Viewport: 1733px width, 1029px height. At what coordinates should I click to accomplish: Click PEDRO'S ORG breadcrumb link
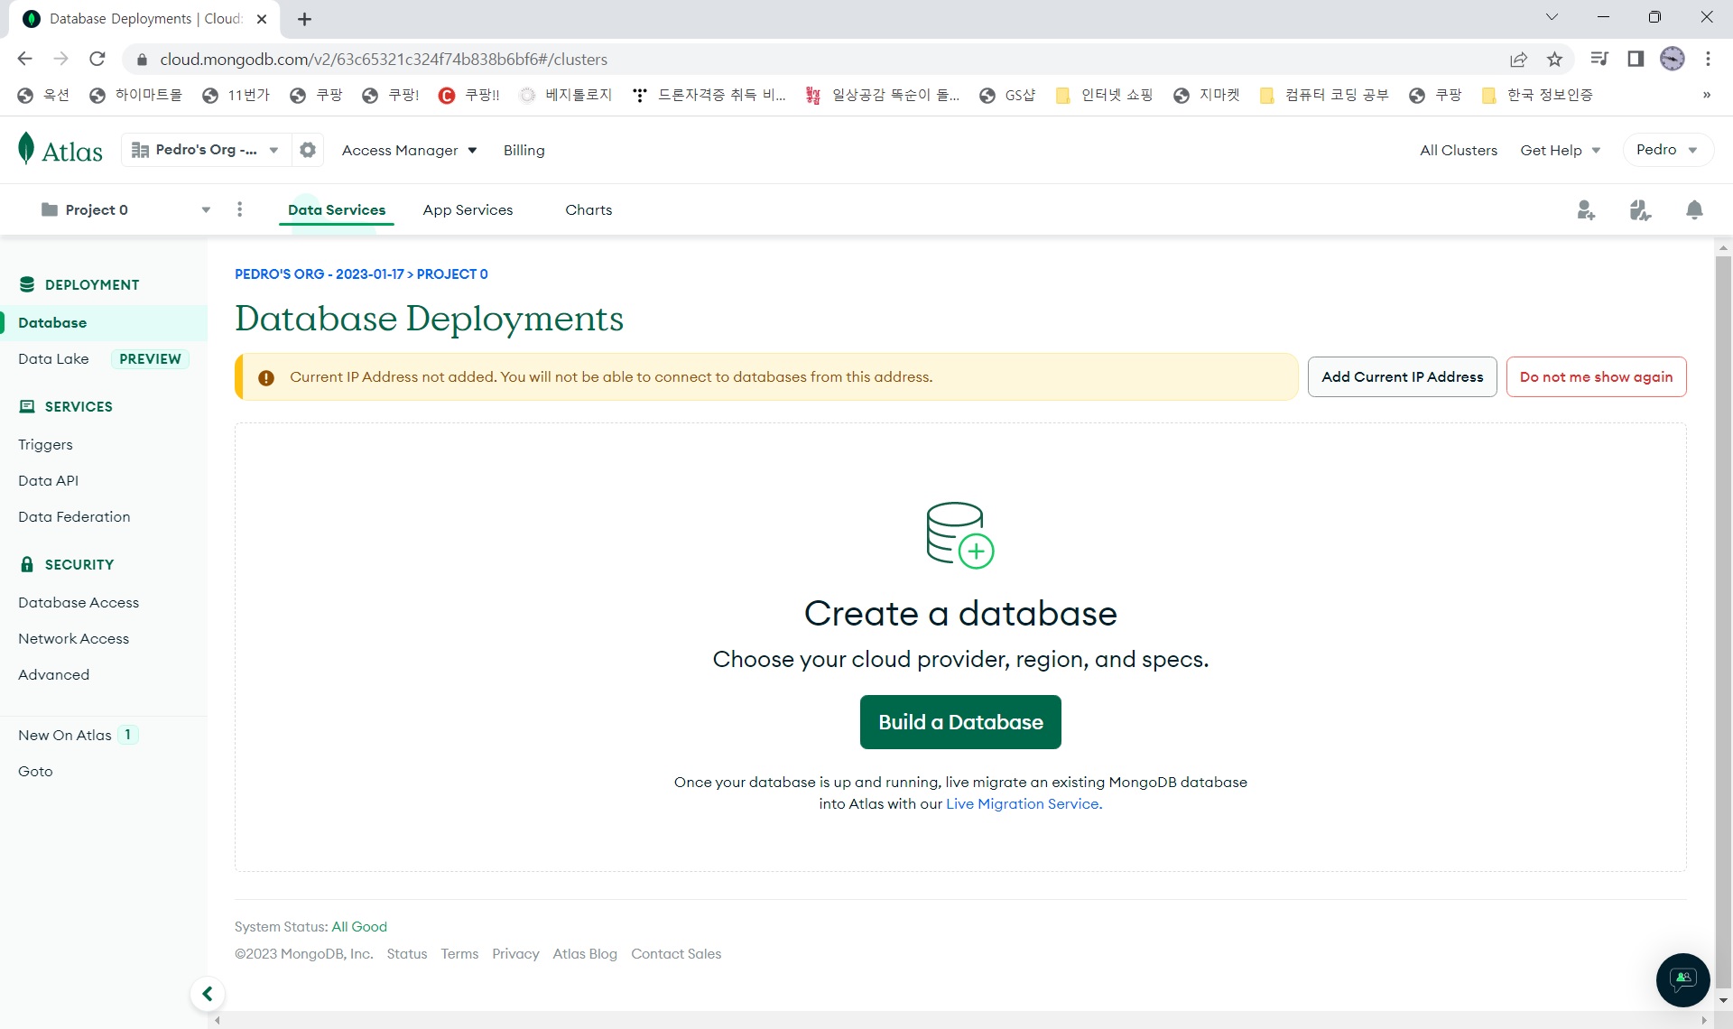320,273
